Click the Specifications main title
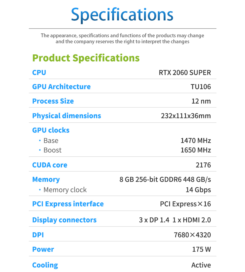Screen dimensions: 245x272 [x=122, y=14]
